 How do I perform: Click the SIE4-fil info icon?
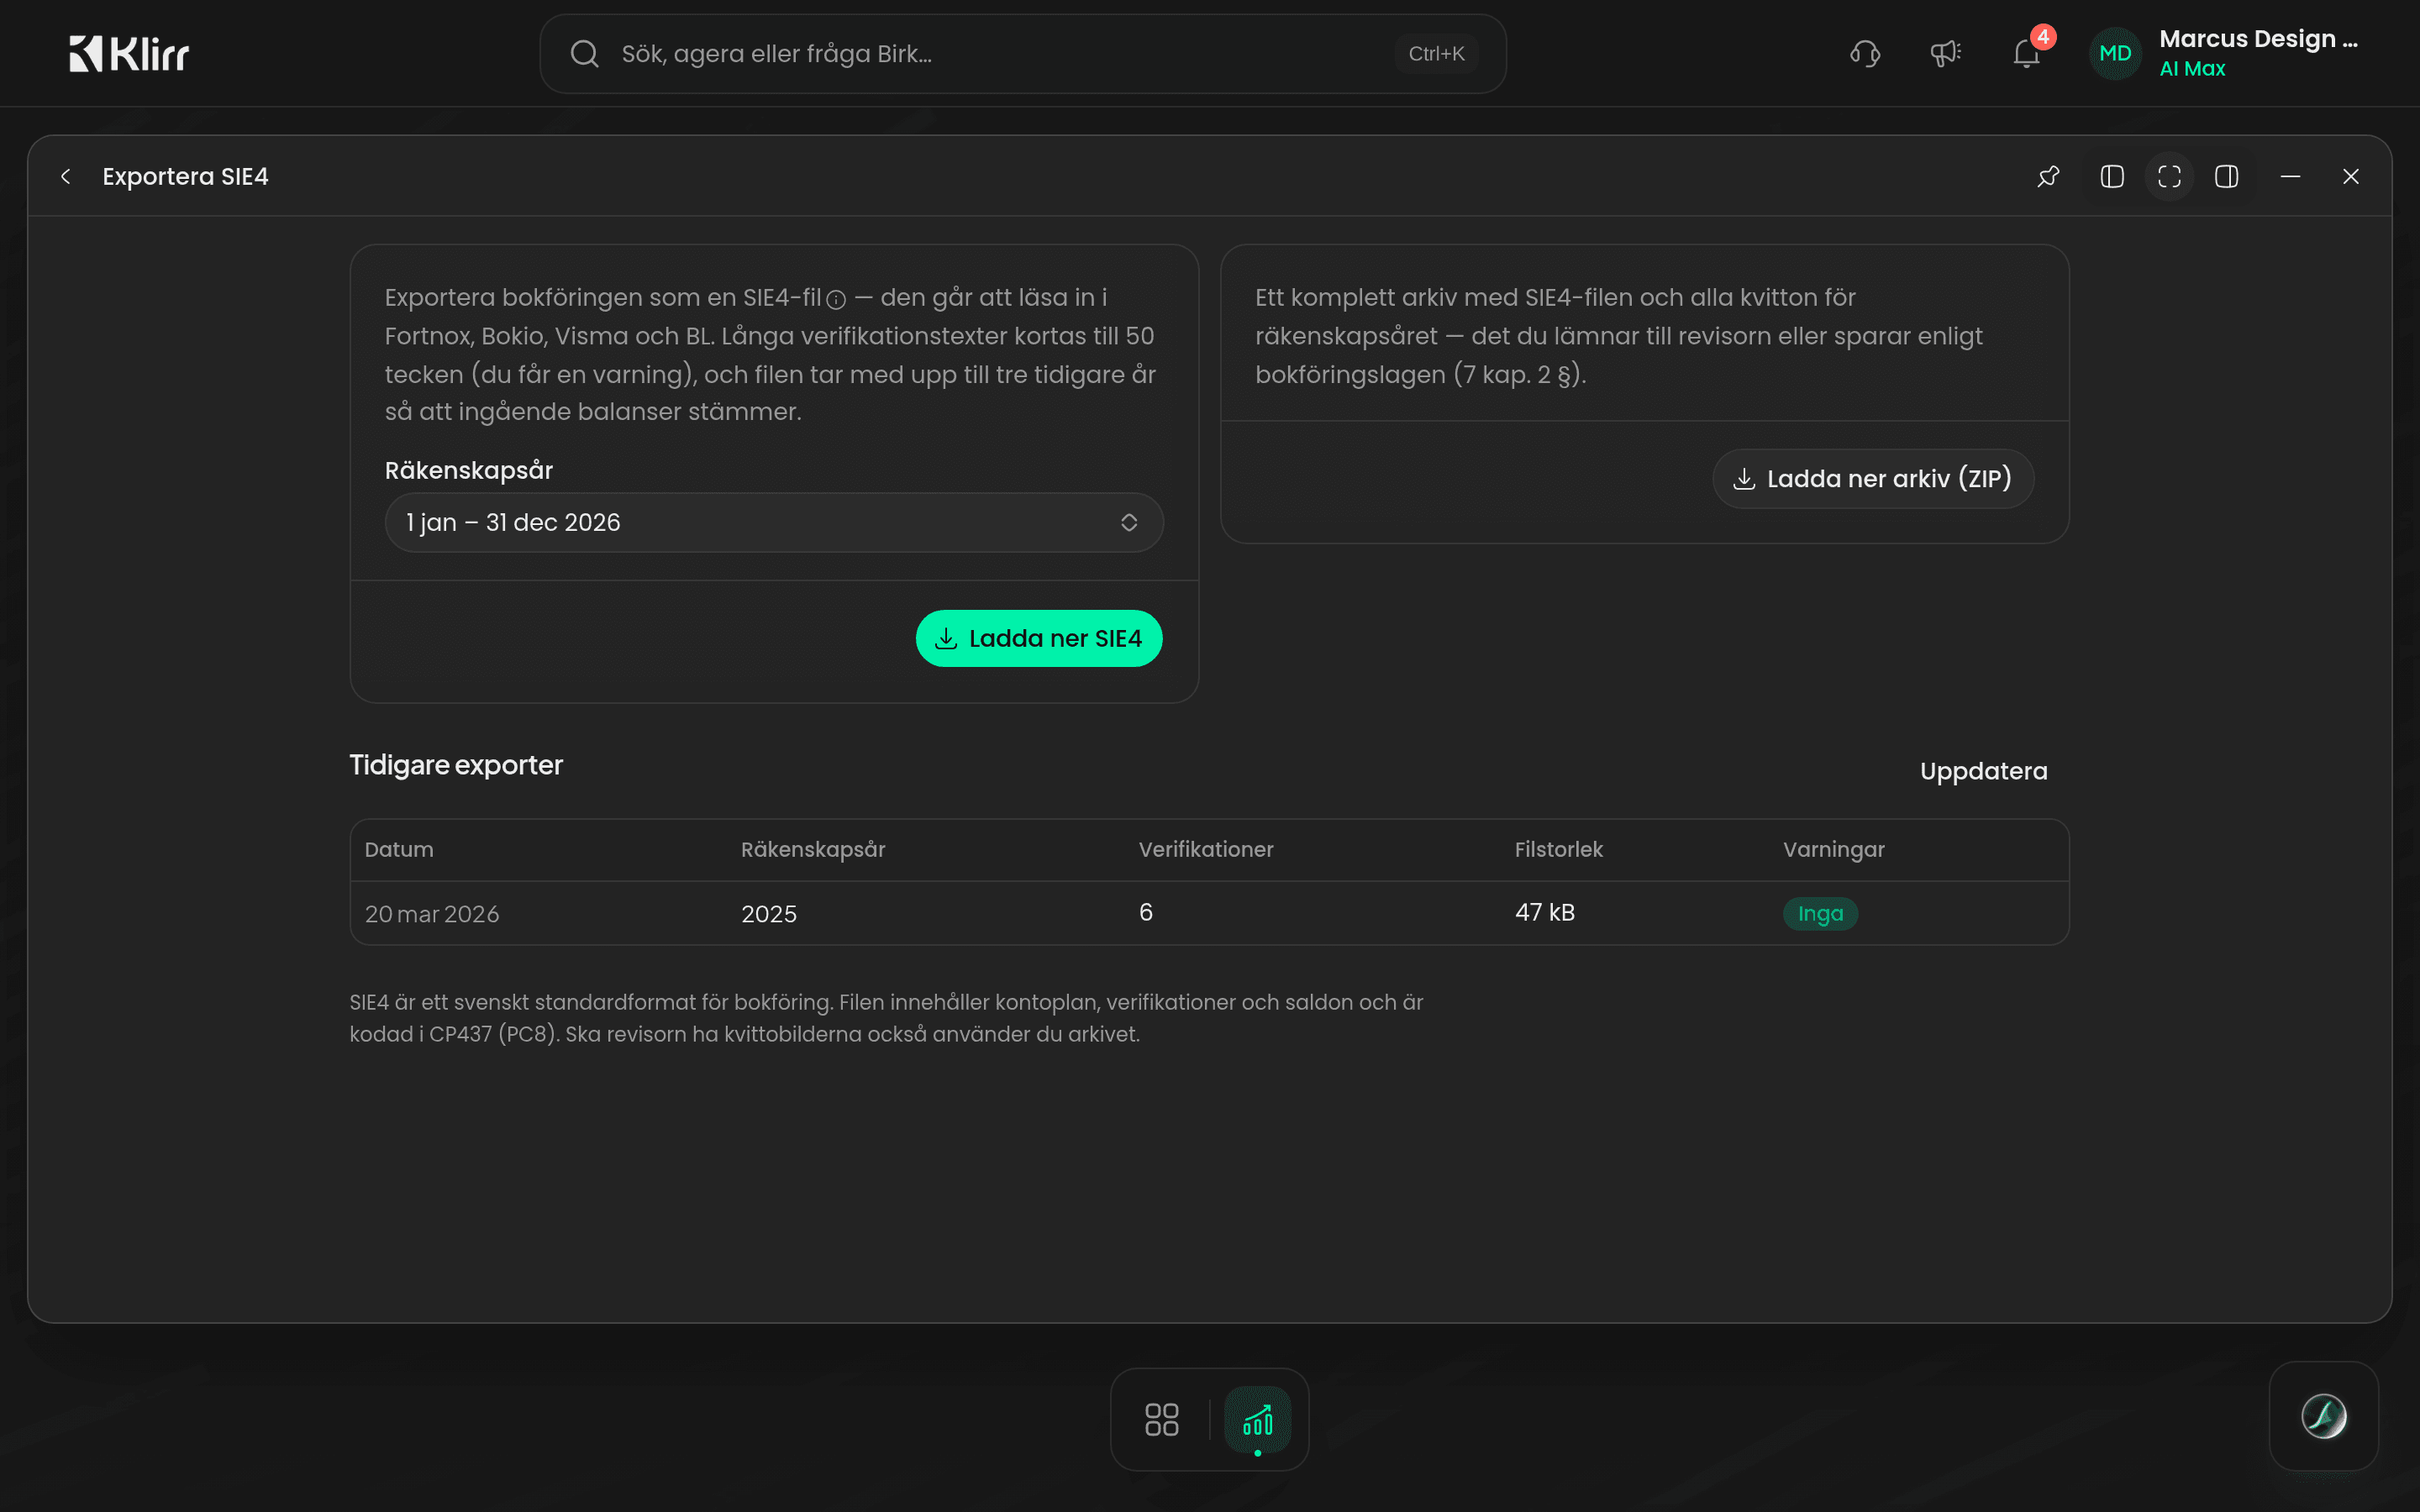click(x=837, y=300)
